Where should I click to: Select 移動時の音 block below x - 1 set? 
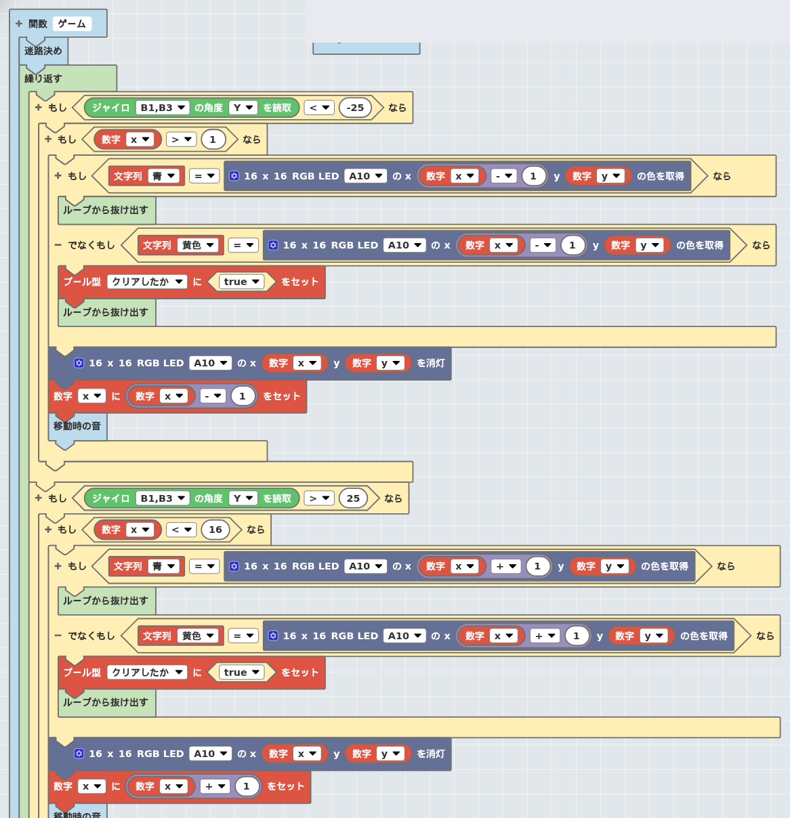(77, 426)
